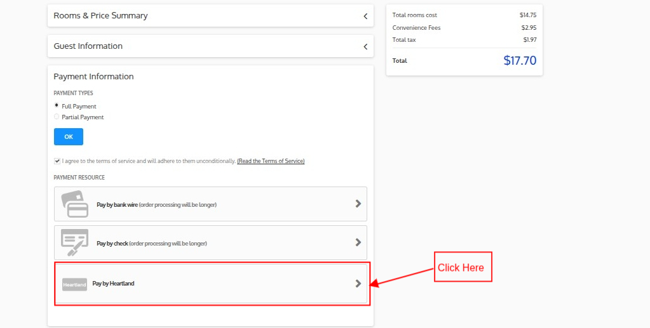This screenshot has height=328, width=650.
Task: Choose Pay by check option
Action: (x=210, y=243)
